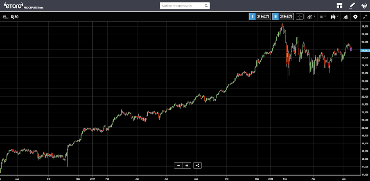Viewport: 370px width, 181px height.
Task: Click the current price tag 24,942
Action: (365, 50)
